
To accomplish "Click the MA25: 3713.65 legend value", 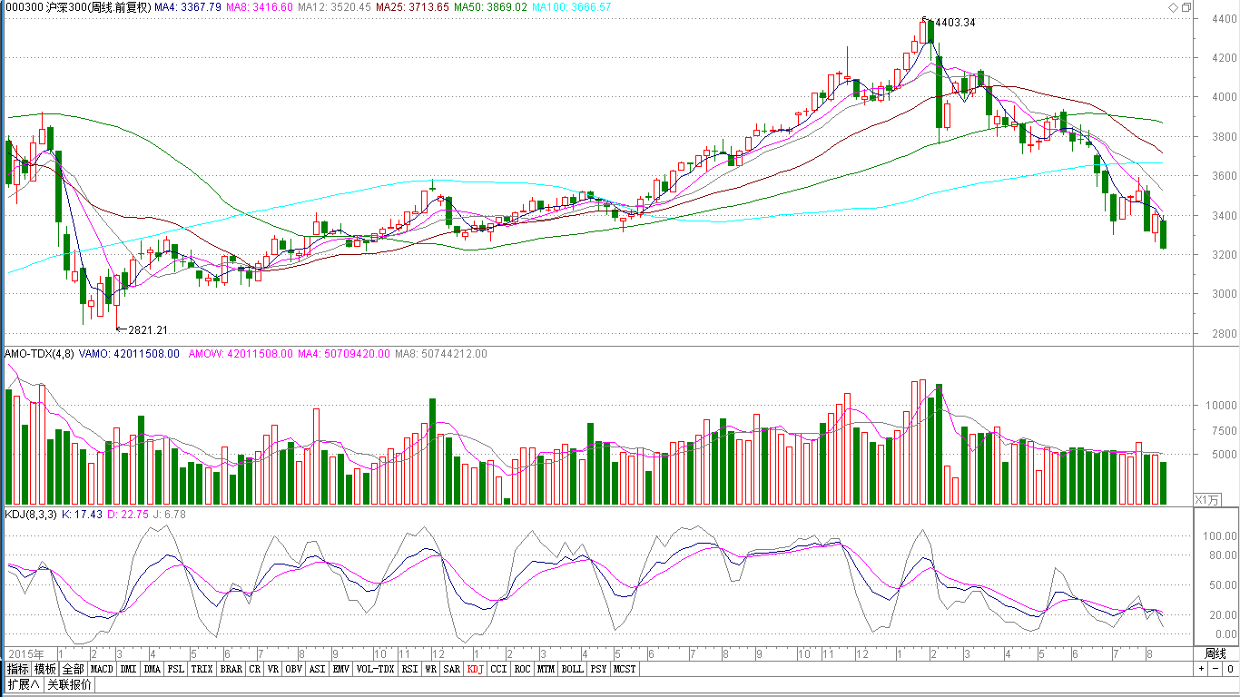I will (412, 7).
